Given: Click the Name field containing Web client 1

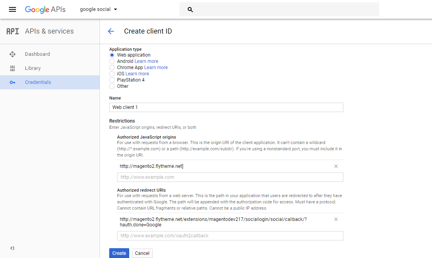Looking at the screenshot, I should pyautogui.click(x=226, y=107).
